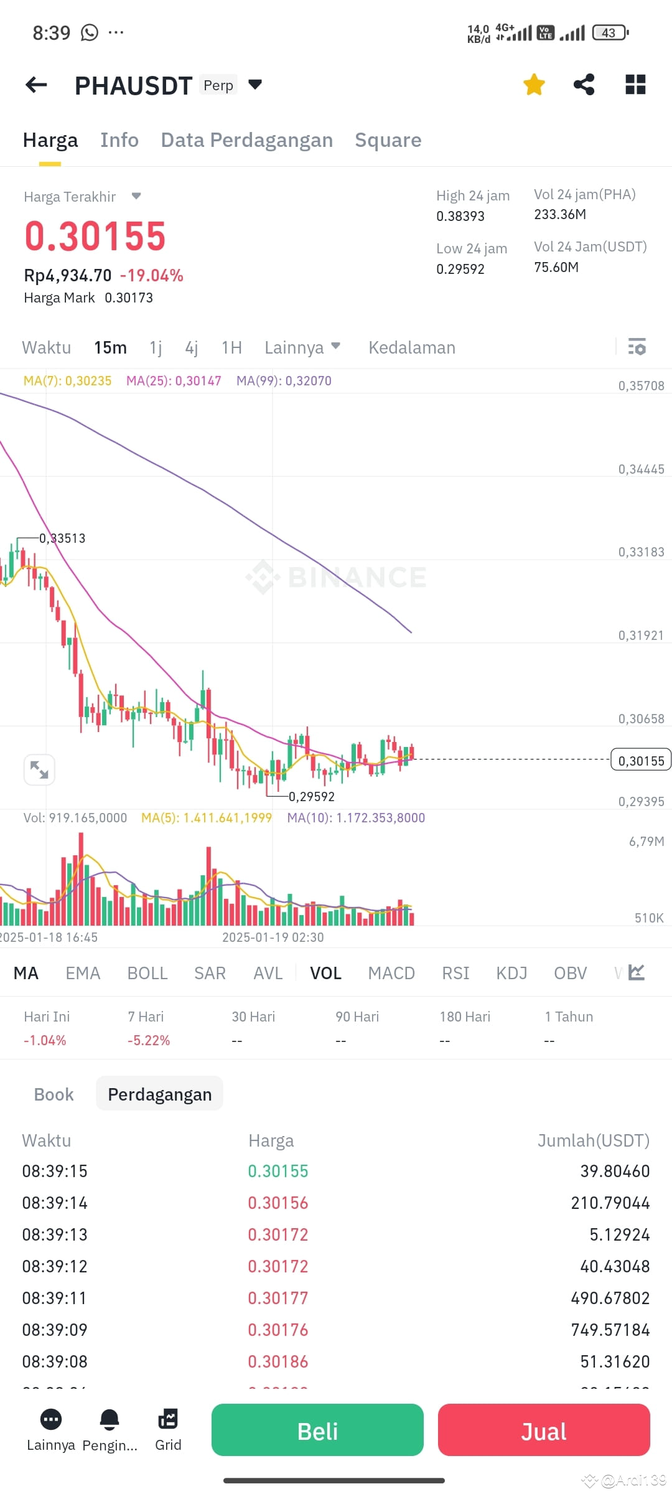The image size is (672, 1494).
Task: Enable the RSI indicator
Action: [x=455, y=972]
